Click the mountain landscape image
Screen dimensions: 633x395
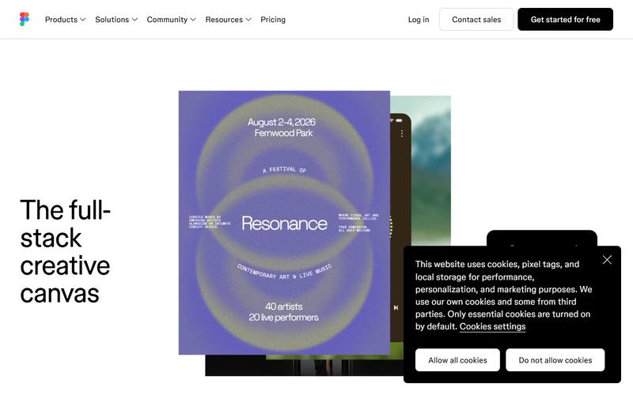pos(430,169)
